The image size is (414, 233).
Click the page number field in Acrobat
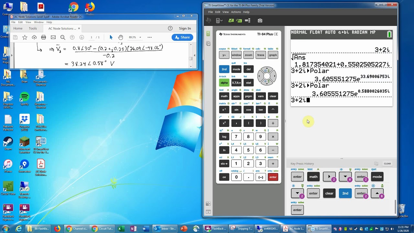tap(92, 37)
